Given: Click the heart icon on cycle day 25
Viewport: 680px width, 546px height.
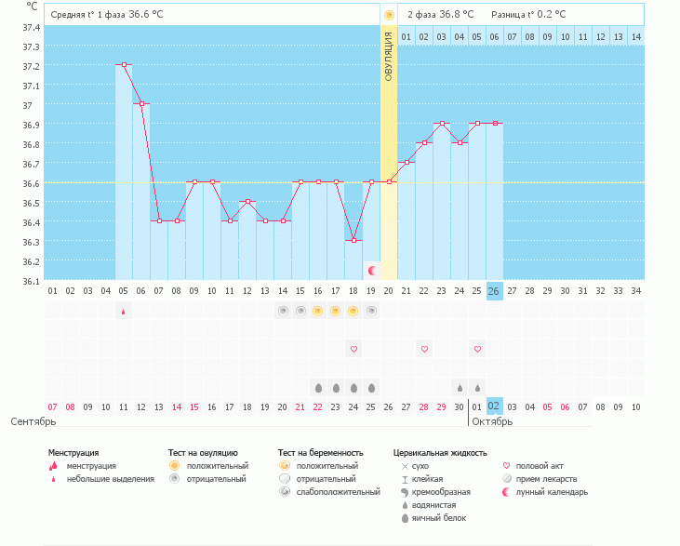Looking at the screenshot, I should coord(477,349).
